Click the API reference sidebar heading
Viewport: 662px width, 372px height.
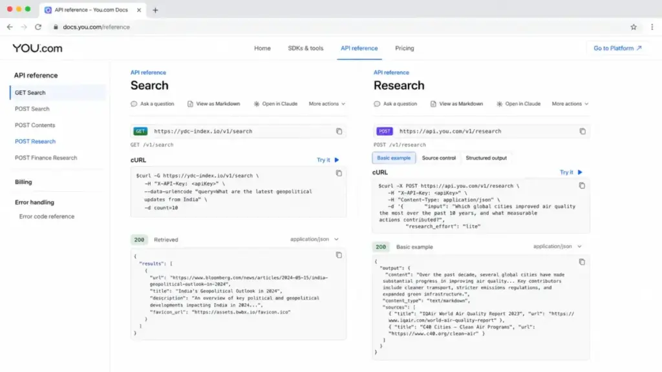pos(36,76)
